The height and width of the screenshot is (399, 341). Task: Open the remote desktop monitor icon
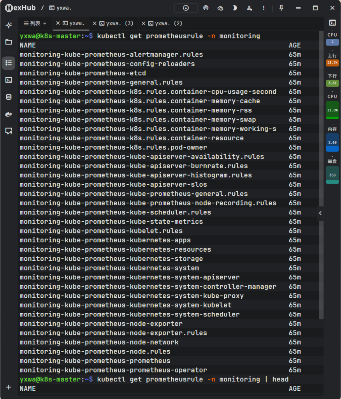point(9,131)
